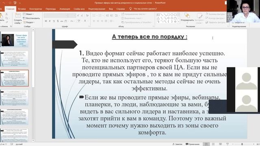
Task: Select the triangle shape in shapes gallery
Action: coord(158,18)
